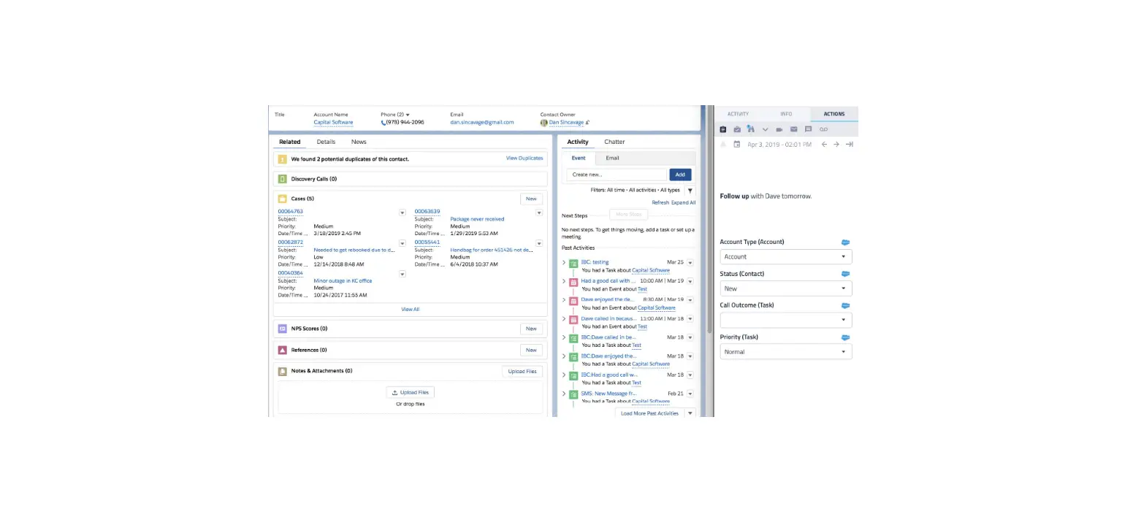This screenshot has height=517, width=1141.
Task: Click the View Duplicates link
Action: 524,158
